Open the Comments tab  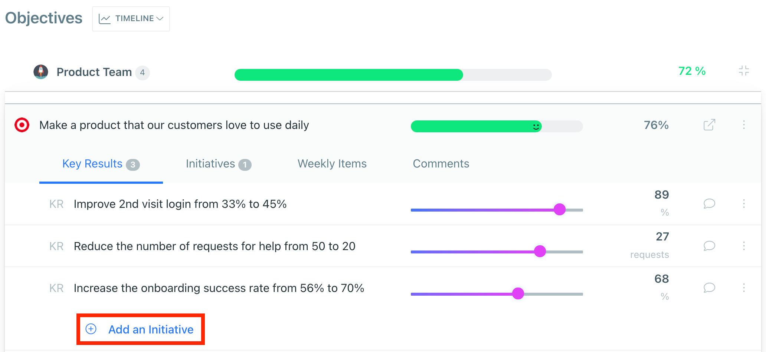point(441,164)
